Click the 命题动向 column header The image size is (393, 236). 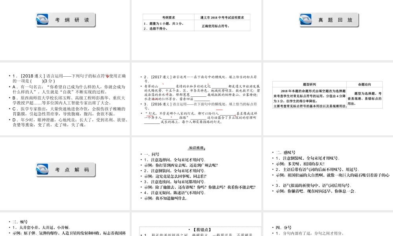(x=364, y=85)
